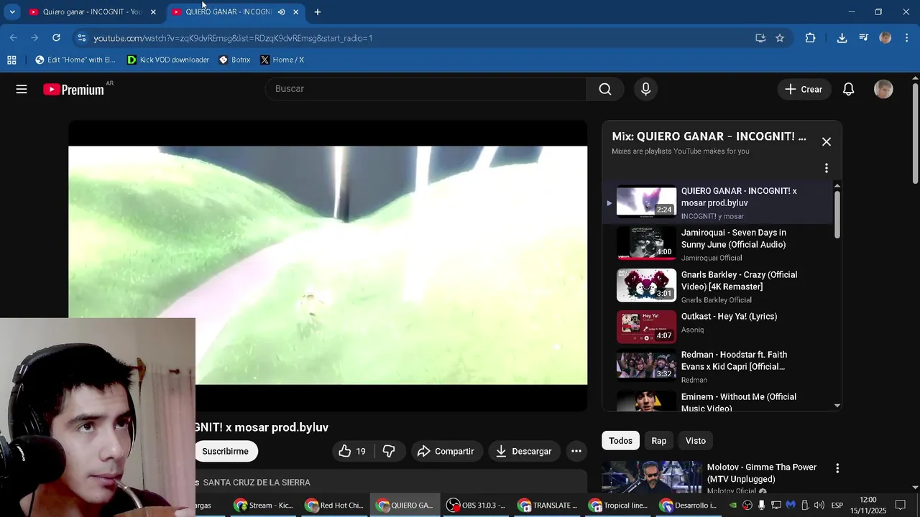Open the Chrome profile avatar
The image size is (920, 517).
(885, 38)
